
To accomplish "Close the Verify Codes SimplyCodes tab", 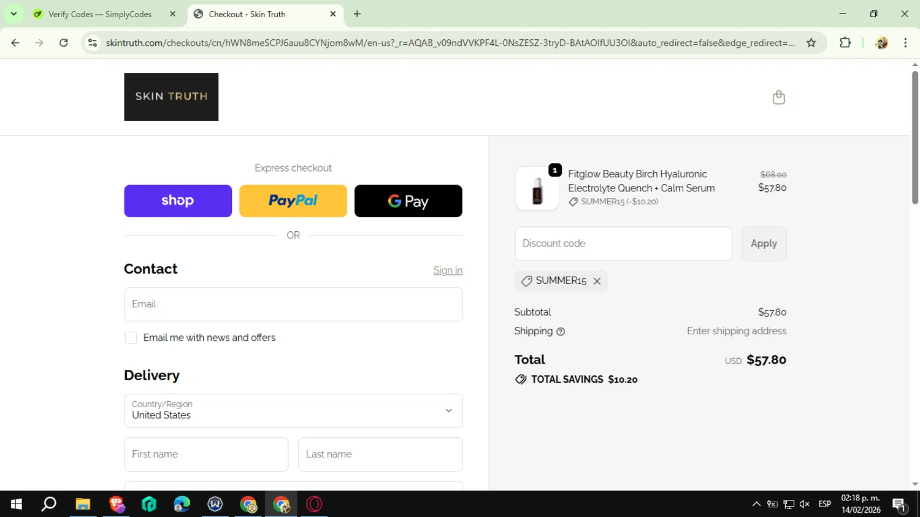I will (172, 14).
